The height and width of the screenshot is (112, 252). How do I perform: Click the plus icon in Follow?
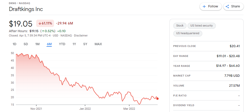[x=204, y=6]
